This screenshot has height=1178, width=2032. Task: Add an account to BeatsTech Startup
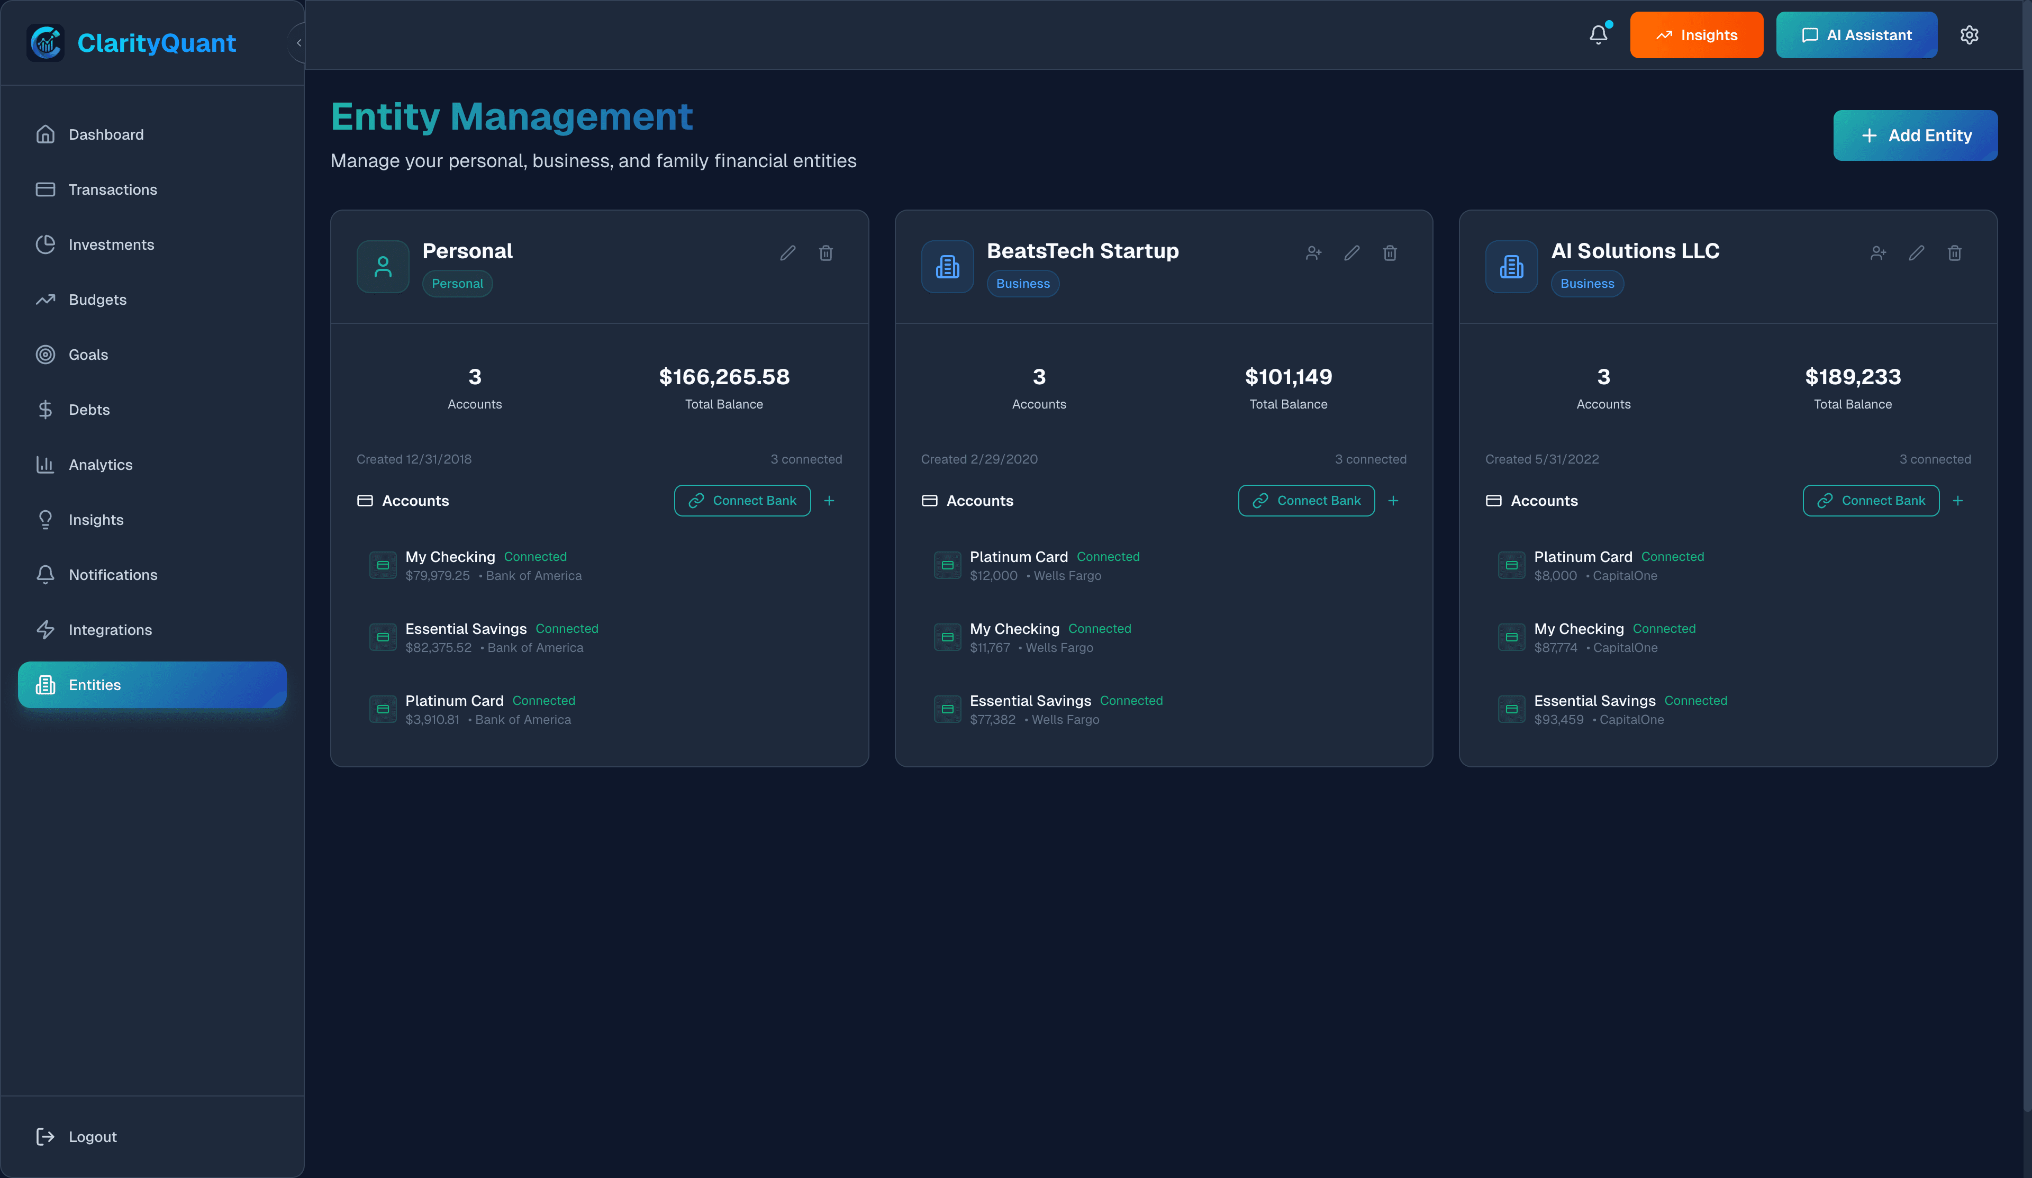[1393, 500]
